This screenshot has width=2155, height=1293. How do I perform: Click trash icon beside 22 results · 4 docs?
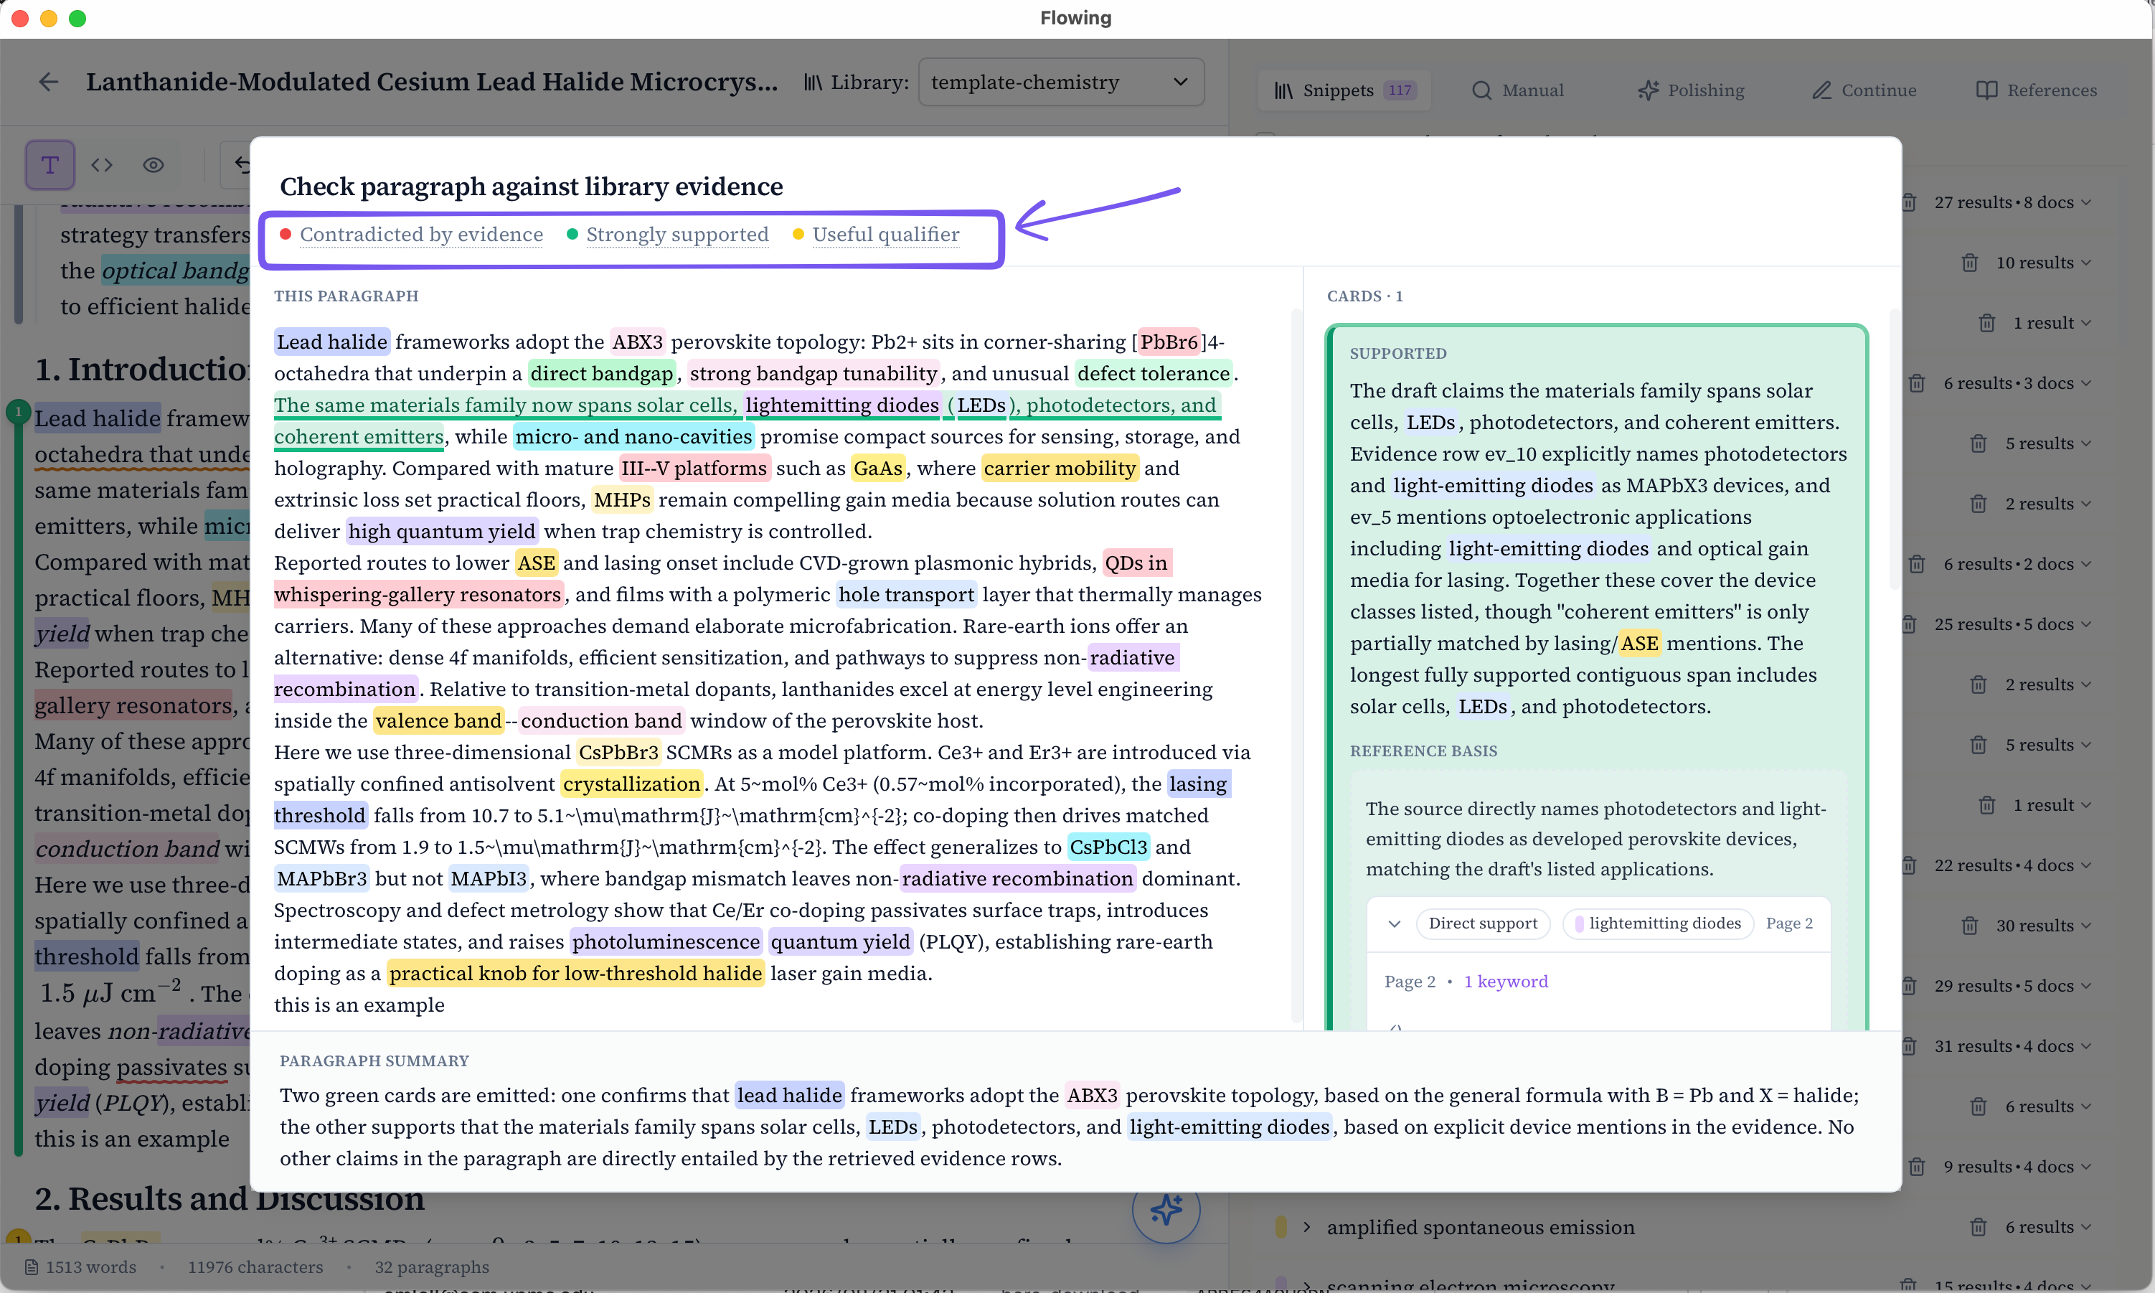pyautogui.click(x=1908, y=865)
